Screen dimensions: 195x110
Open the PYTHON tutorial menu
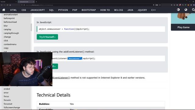click(63, 10)
